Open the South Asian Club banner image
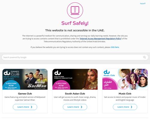Viewport: 150px width, 121px height. (75, 79)
